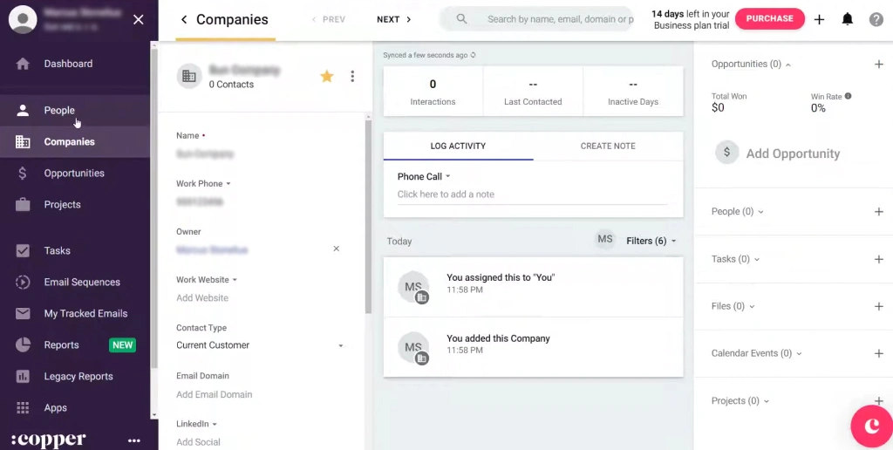Add an event with Calendar Events plus

(879, 353)
